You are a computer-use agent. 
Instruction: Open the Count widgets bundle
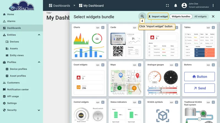pyautogui.click(x=89, y=79)
